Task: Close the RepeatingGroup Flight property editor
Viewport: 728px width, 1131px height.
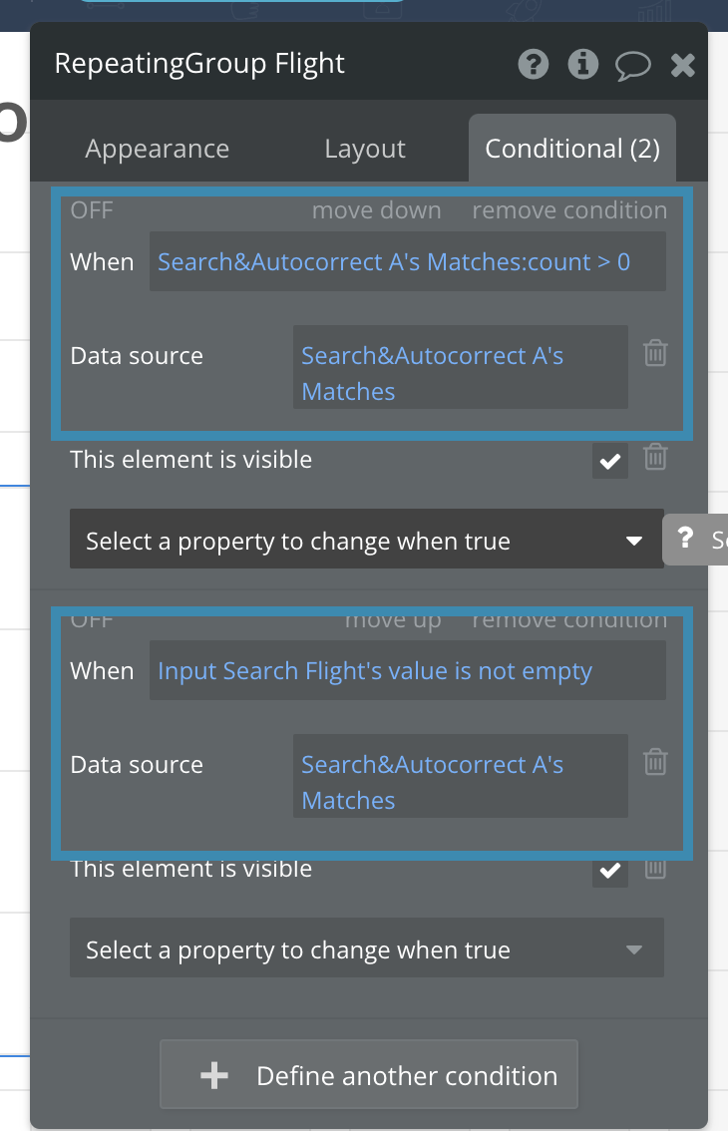Action: point(683,66)
